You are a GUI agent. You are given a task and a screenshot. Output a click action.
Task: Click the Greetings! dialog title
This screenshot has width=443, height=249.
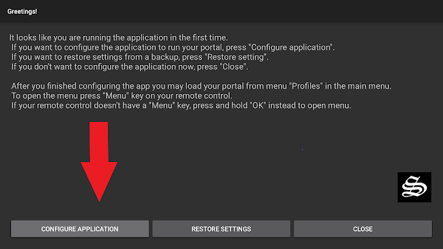(22, 12)
